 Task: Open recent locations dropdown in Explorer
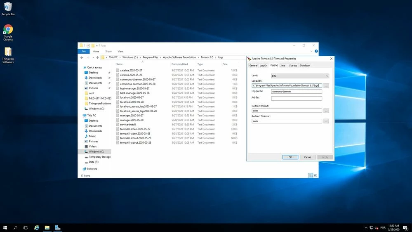point(93,57)
